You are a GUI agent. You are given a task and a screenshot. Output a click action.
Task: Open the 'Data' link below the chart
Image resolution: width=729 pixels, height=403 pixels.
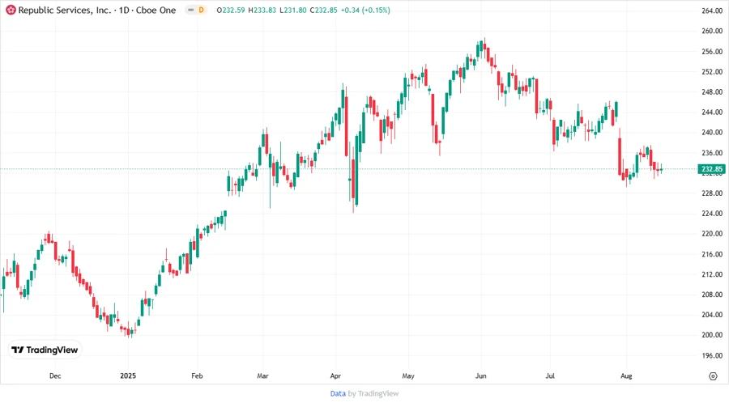(338, 393)
